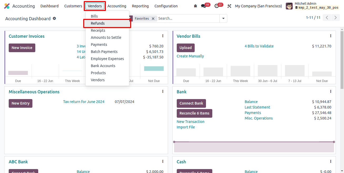Open the Configuration menu
This screenshot has height=173, width=344.
point(166,6)
